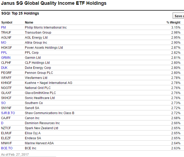Open the GRMN ticker symbol link
Viewport: 184px width, 157px height.
tap(6, 58)
